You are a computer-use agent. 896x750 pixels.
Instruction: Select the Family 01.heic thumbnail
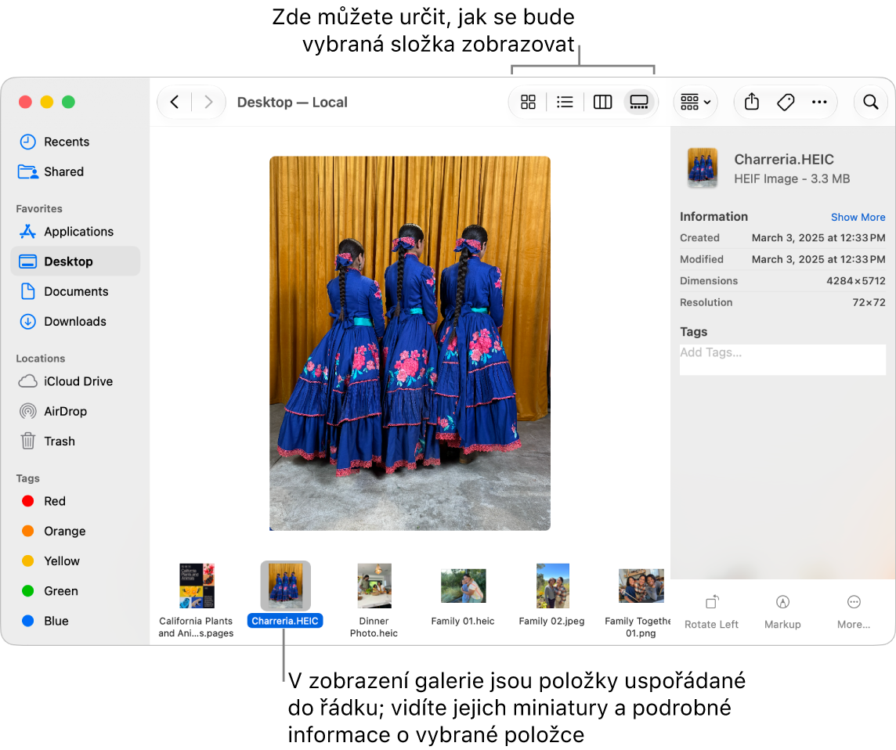[x=464, y=586]
